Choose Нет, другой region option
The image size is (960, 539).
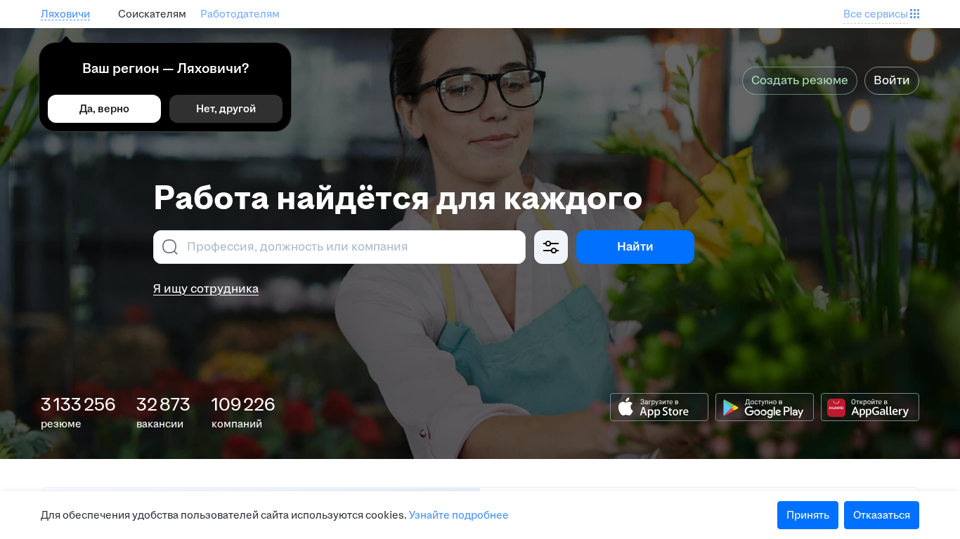point(226,109)
